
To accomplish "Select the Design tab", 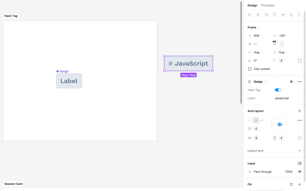I will tap(252, 5).
